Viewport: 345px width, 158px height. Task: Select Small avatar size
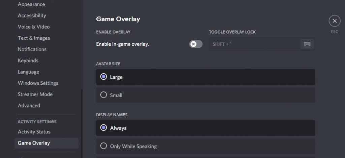pos(206,95)
